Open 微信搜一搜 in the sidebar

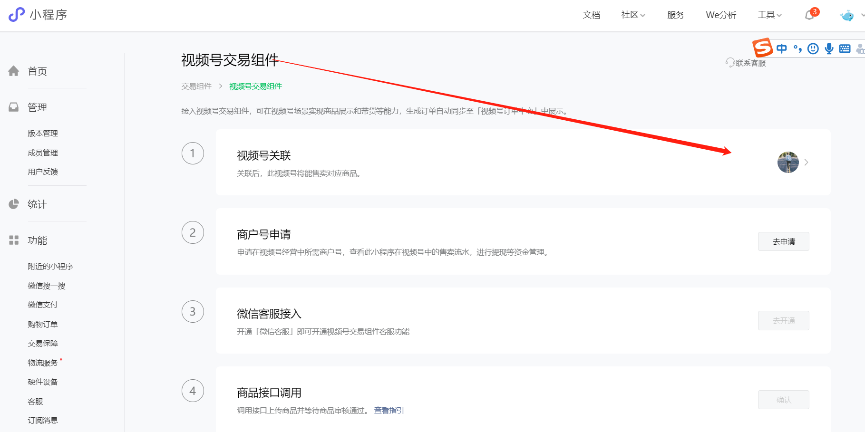point(47,286)
